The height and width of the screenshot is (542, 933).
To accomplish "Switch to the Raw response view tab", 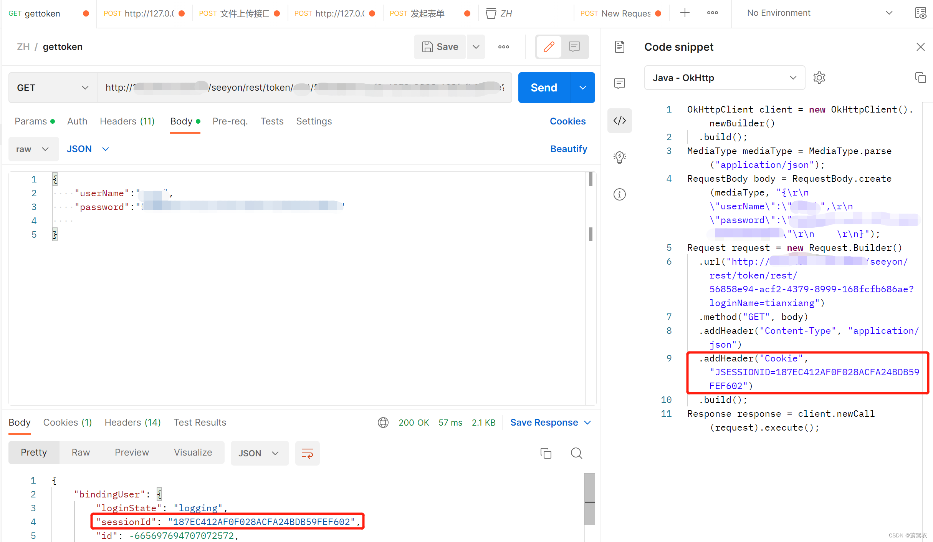I will 80,452.
